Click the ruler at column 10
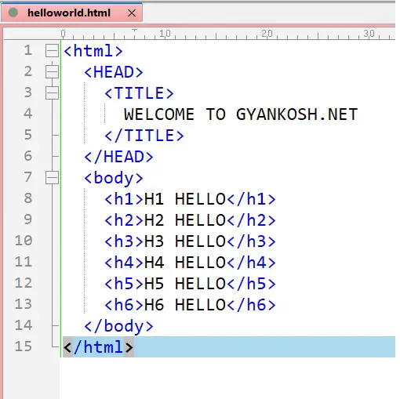The height and width of the screenshot is (399, 400). pos(165,34)
